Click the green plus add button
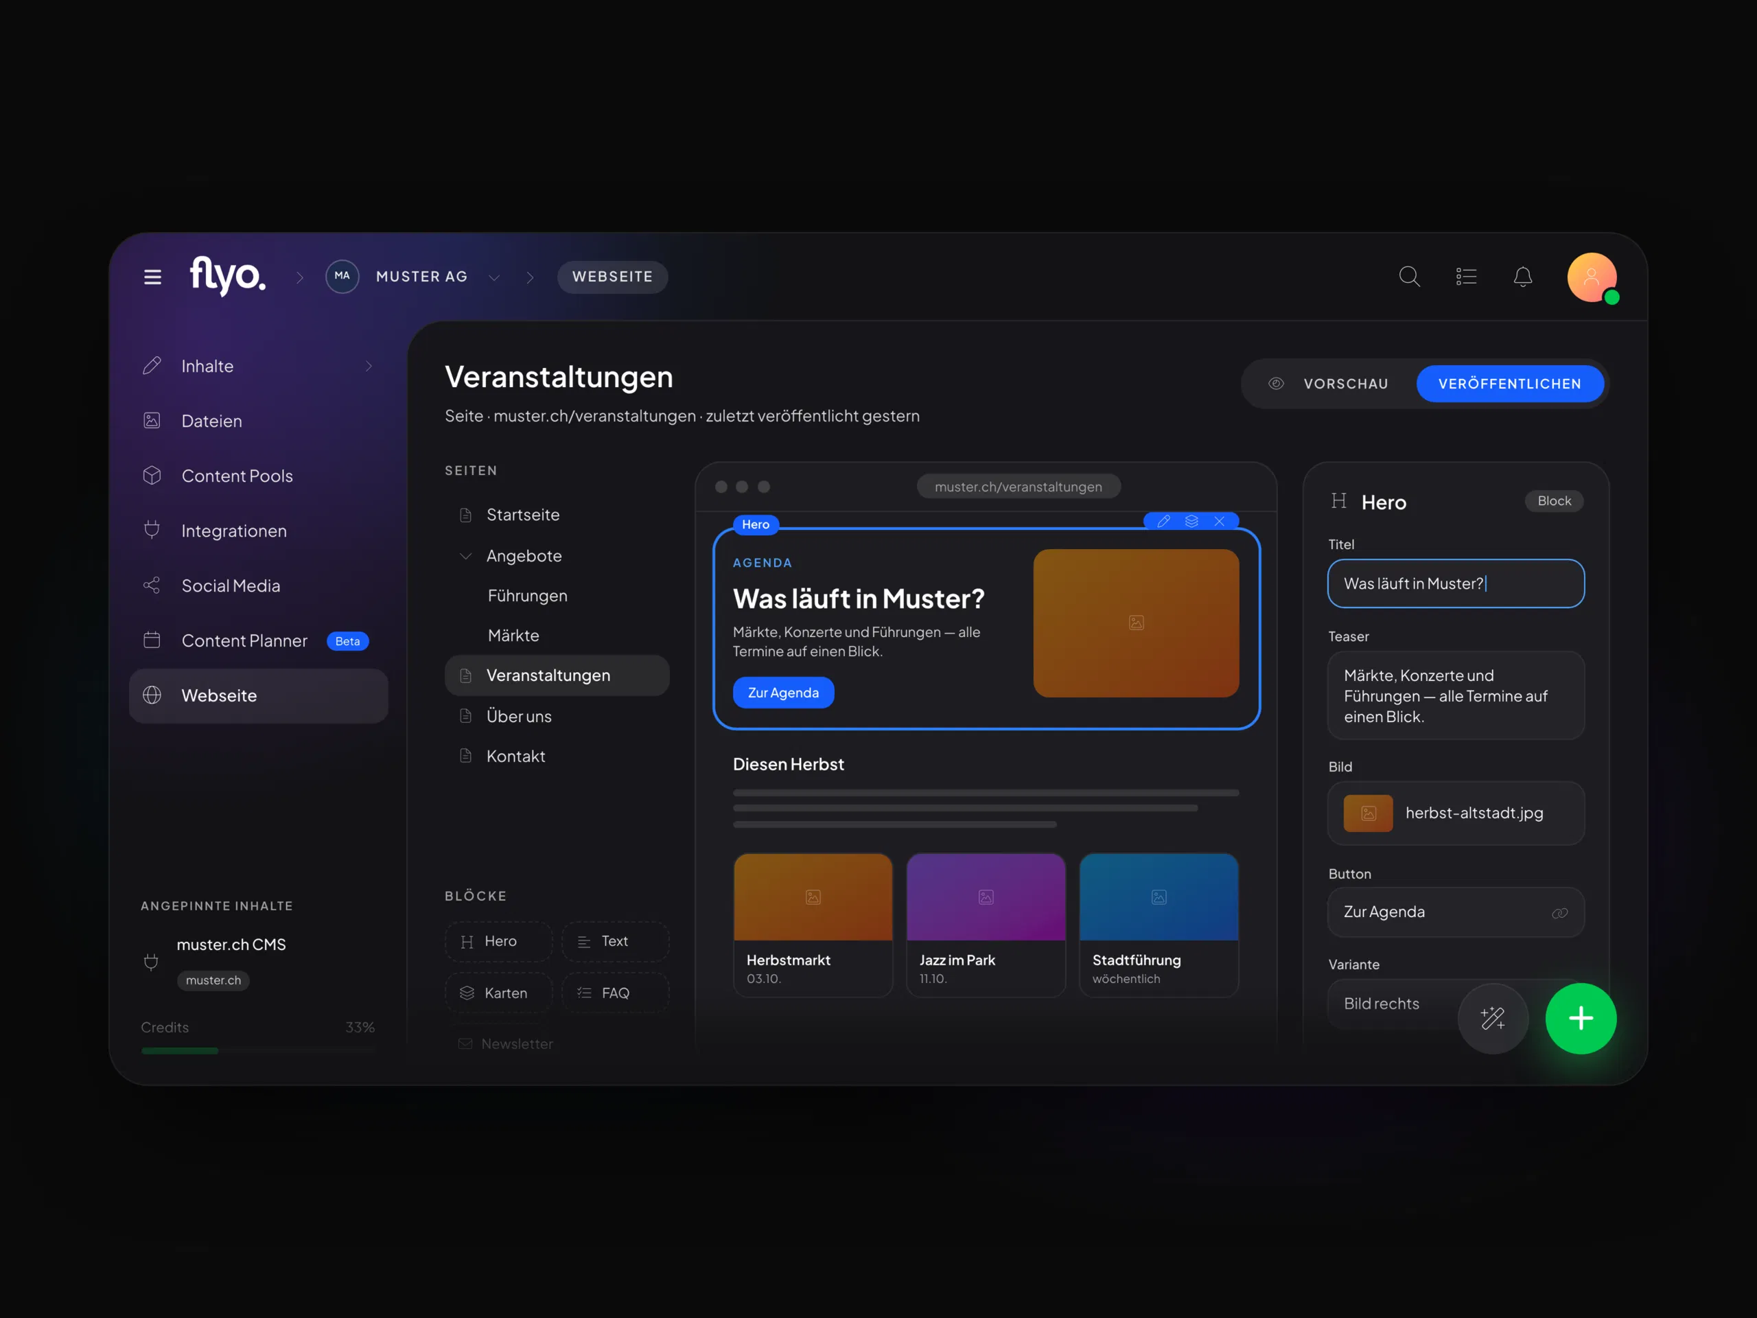Image resolution: width=1757 pixels, height=1318 pixels. coord(1581,1019)
